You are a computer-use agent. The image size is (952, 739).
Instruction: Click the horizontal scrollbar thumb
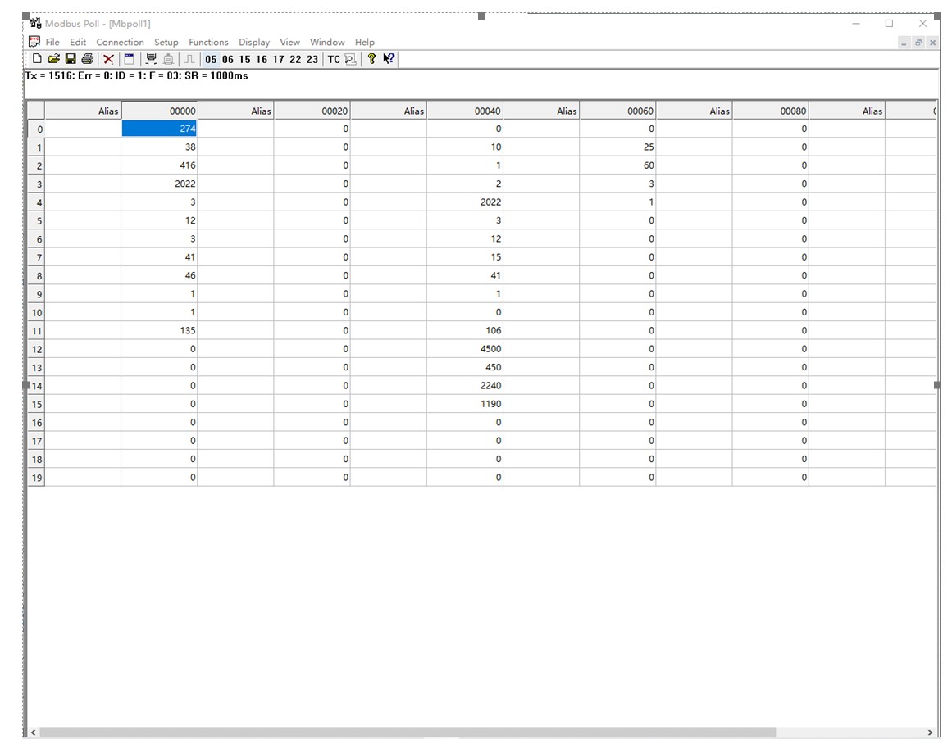[x=408, y=732]
